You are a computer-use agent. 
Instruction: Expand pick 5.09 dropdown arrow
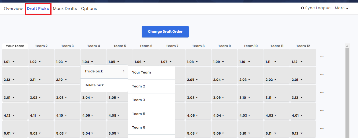pyautogui.click(x=223, y=133)
